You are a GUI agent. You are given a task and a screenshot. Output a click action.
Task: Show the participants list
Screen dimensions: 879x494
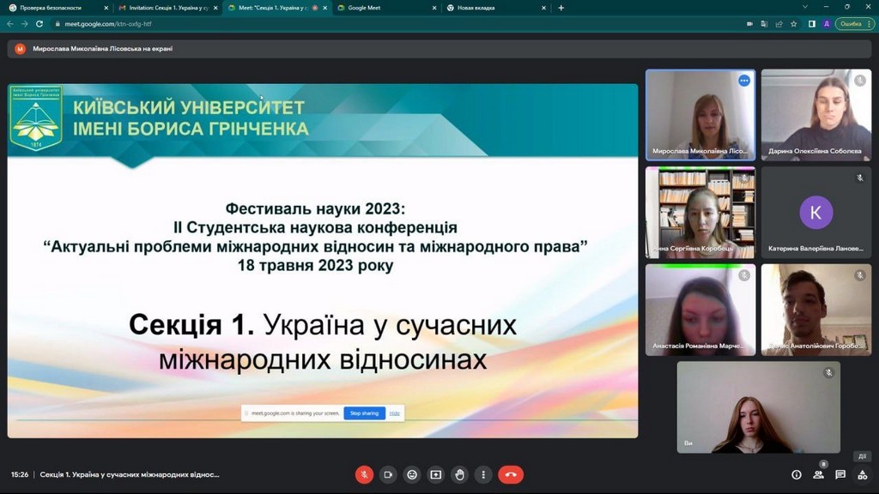(x=819, y=474)
